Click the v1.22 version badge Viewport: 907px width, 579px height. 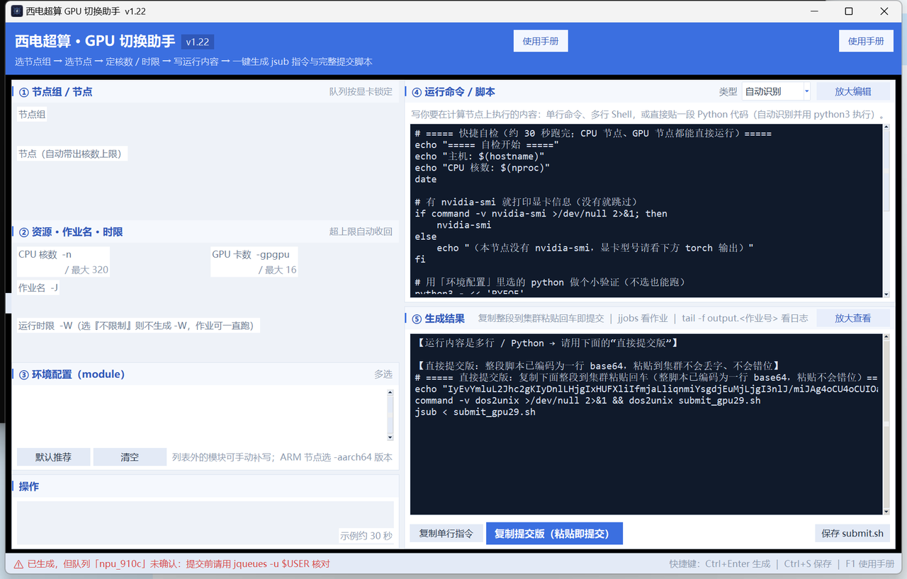198,42
